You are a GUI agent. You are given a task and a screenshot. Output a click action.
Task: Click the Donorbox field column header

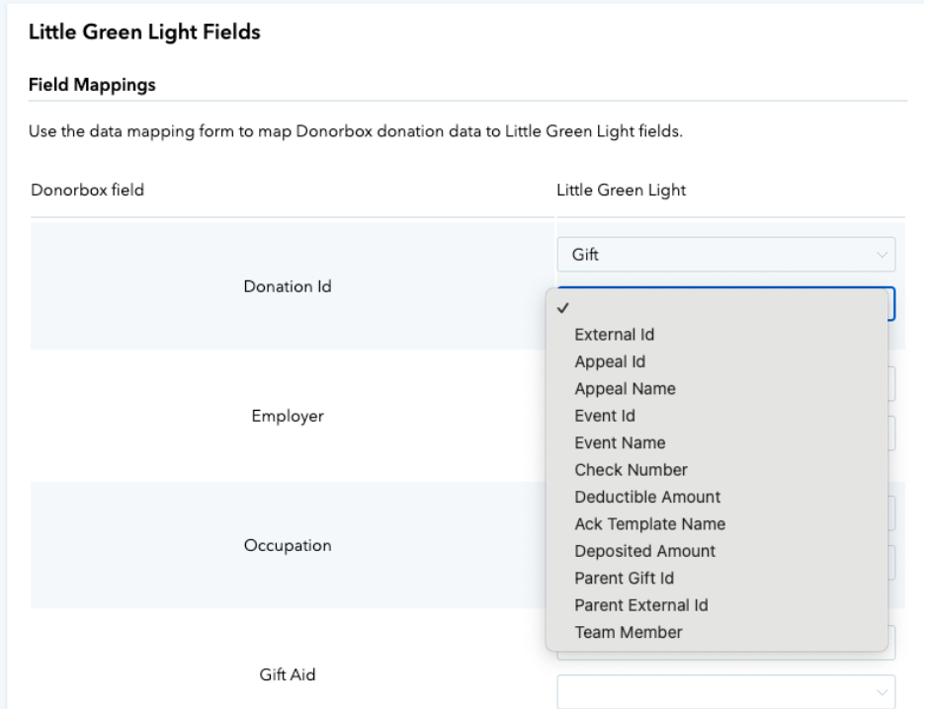click(x=87, y=190)
